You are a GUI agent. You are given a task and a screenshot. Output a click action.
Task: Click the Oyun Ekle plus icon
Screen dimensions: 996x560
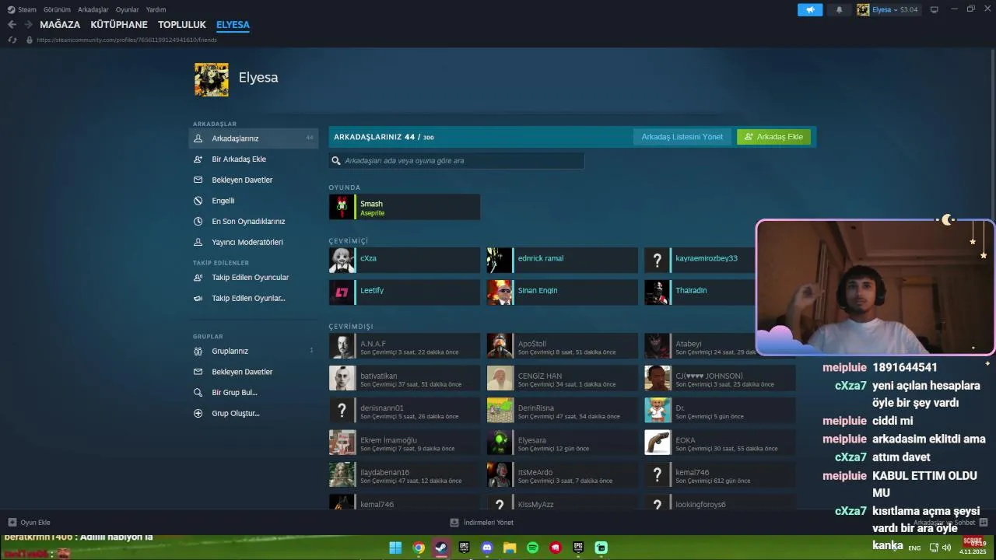[x=12, y=523]
